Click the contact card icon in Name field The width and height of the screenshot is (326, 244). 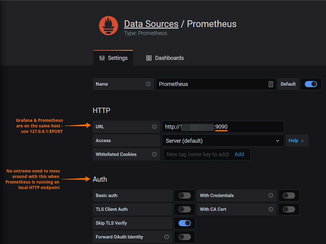pyautogui.click(x=271, y=84)
